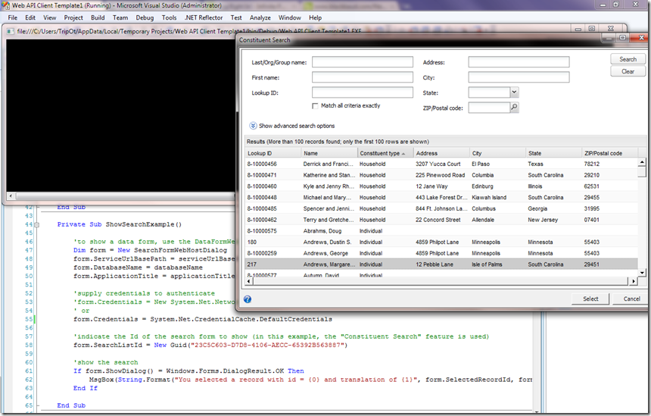Click the console window icon in its title bar
This screenshot has height=416, width=651.
pos(9,30)
